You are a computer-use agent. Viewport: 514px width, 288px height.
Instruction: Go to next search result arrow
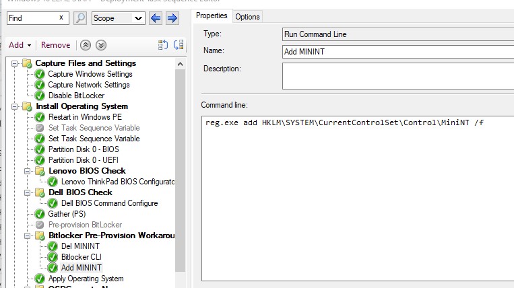tap(172, 18)
